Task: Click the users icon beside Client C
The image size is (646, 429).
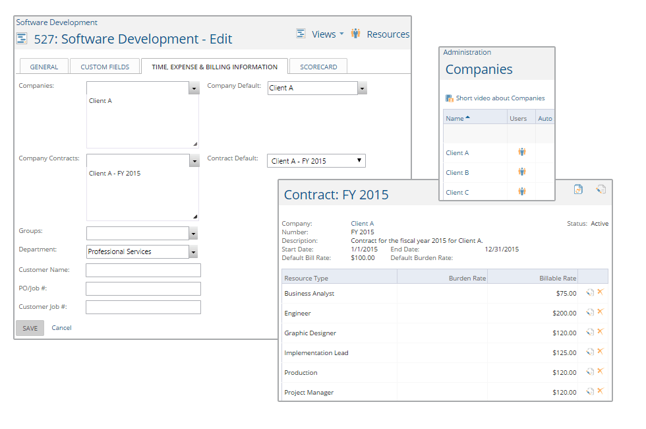Action: coord(521,191)
